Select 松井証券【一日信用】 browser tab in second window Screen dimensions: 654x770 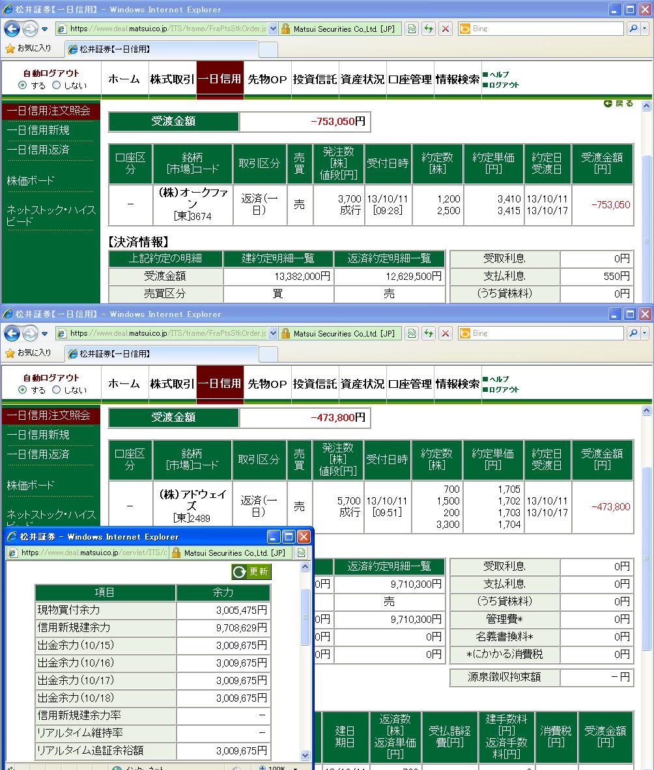(x=162, y=353)
